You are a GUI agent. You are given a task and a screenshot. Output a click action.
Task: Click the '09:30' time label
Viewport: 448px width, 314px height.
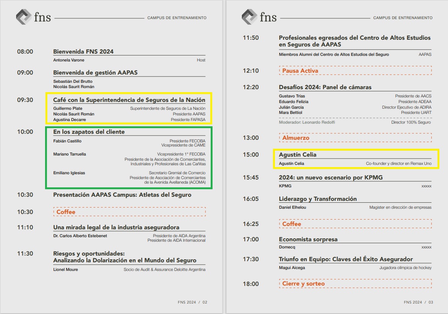tap(25, 100)
